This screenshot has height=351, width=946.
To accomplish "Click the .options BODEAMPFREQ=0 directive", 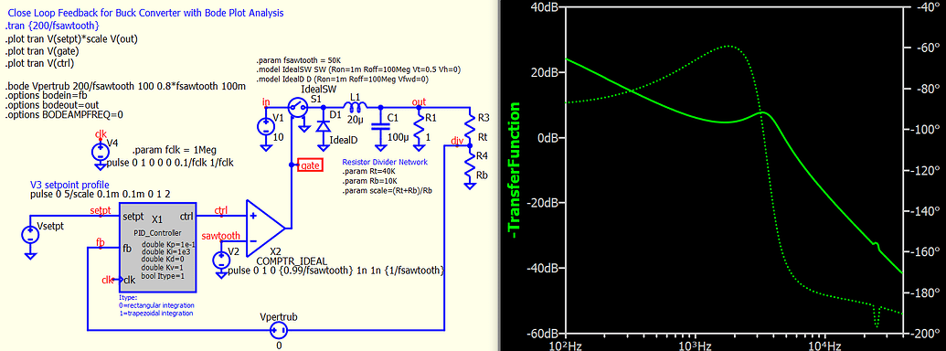I will point(63,114).
